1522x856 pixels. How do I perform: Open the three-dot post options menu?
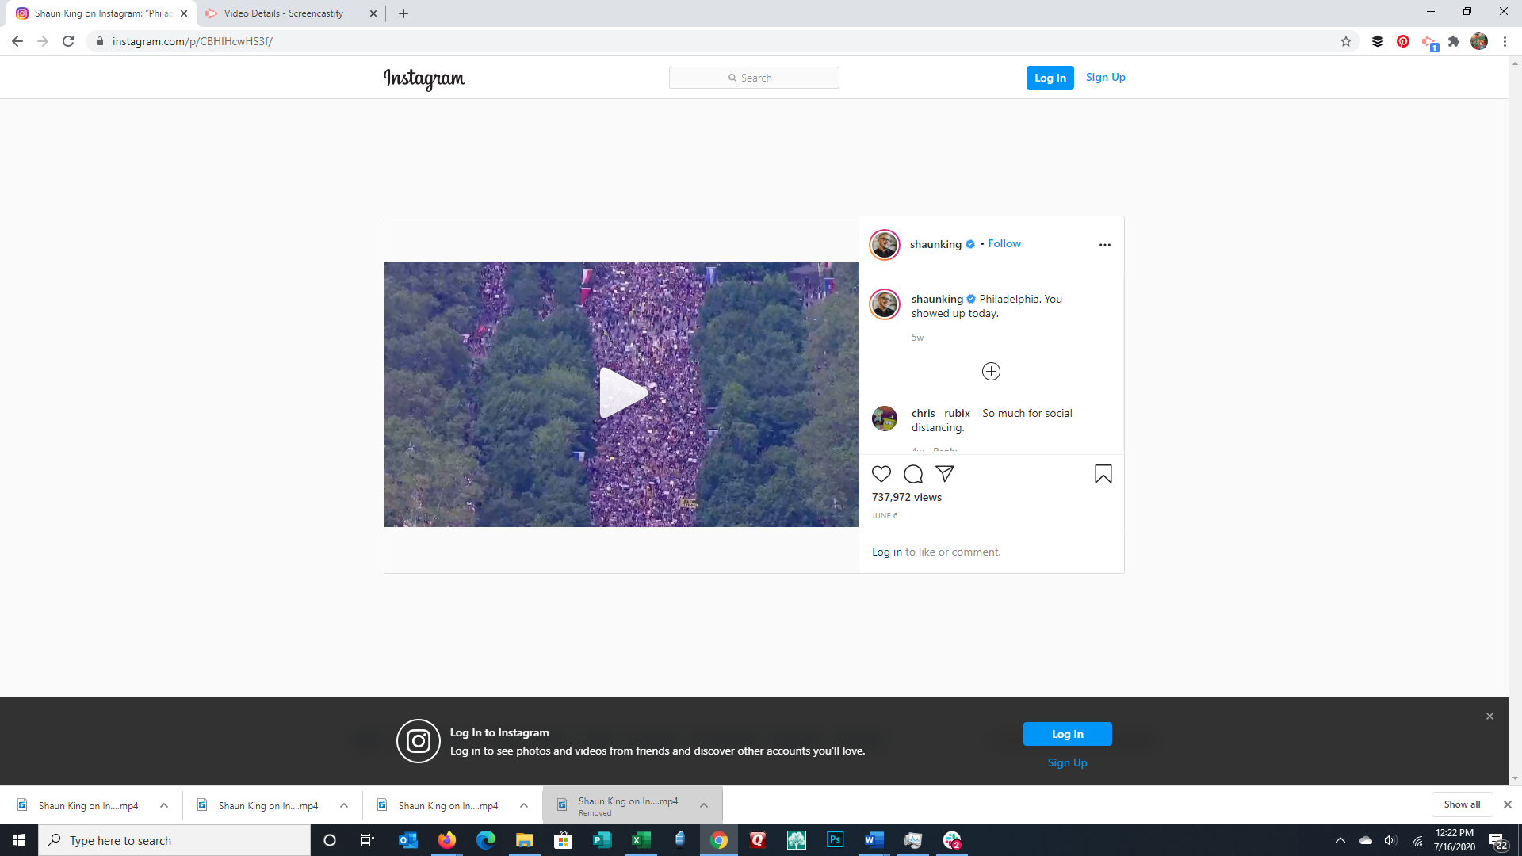pos(1104,245)
